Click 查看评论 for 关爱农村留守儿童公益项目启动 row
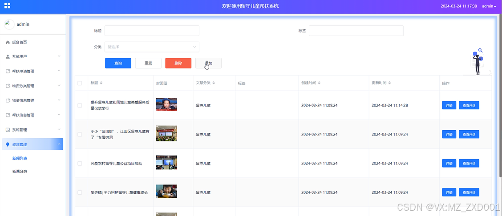Screen dimensions: 502x216 tap(469, 163)
